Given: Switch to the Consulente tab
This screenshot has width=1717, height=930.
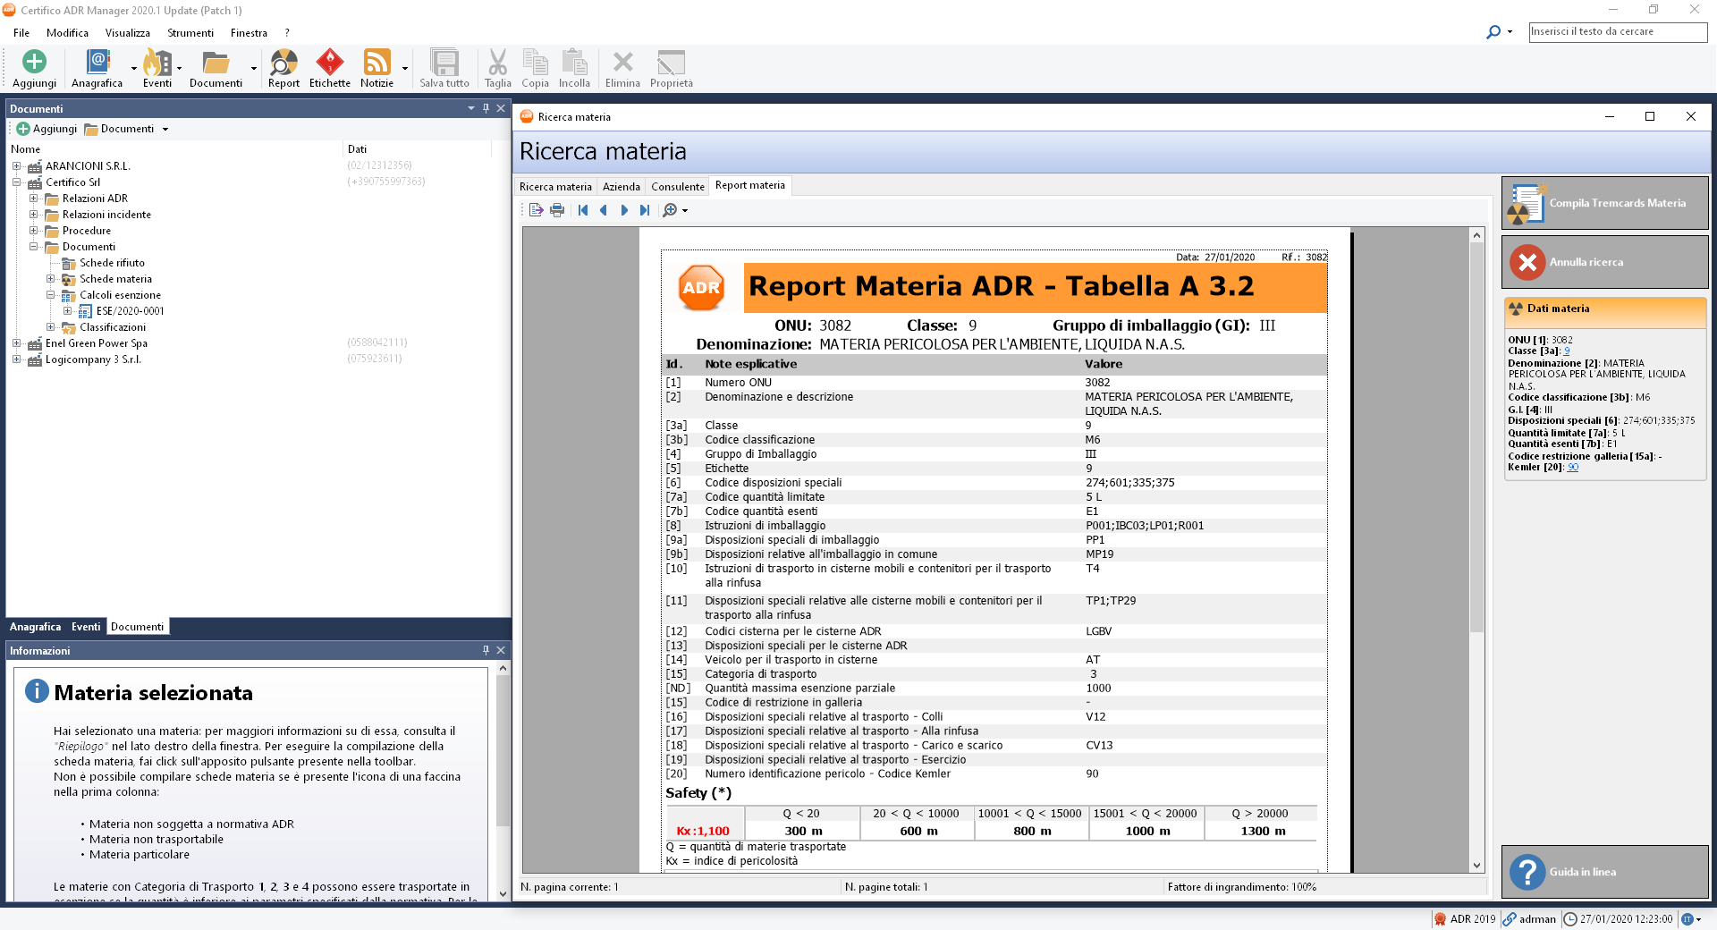Looking at the screenshot, I should pyautogui.click(x=678, y=187).
